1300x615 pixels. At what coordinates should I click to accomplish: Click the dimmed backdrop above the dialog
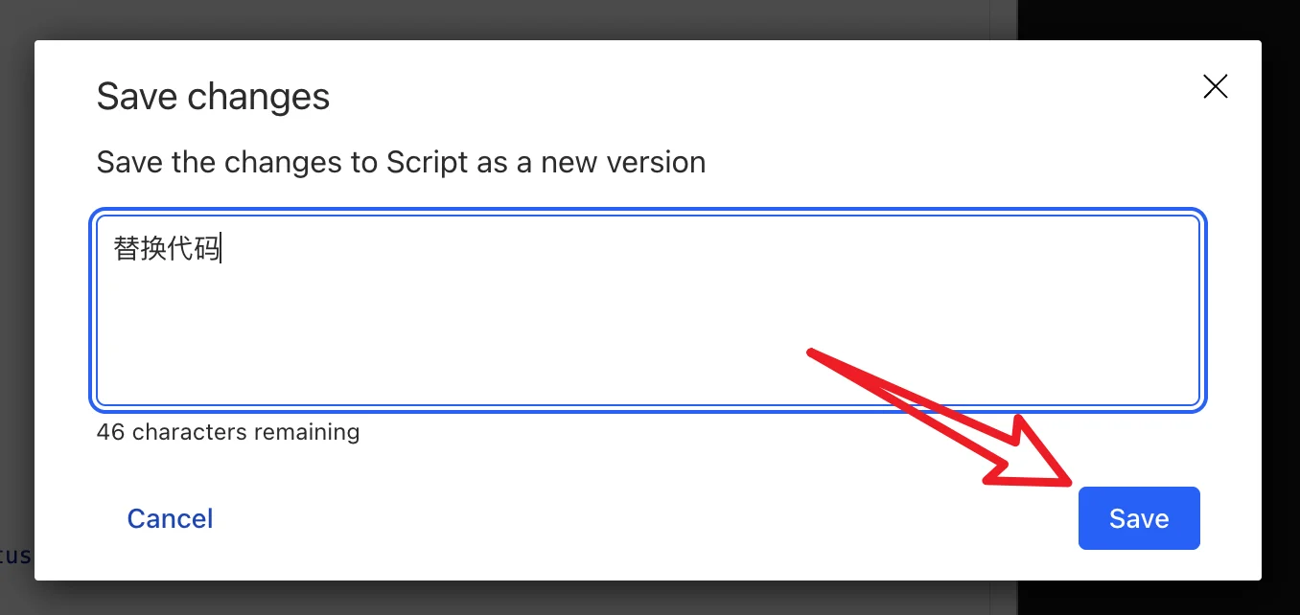coord(575,19)
